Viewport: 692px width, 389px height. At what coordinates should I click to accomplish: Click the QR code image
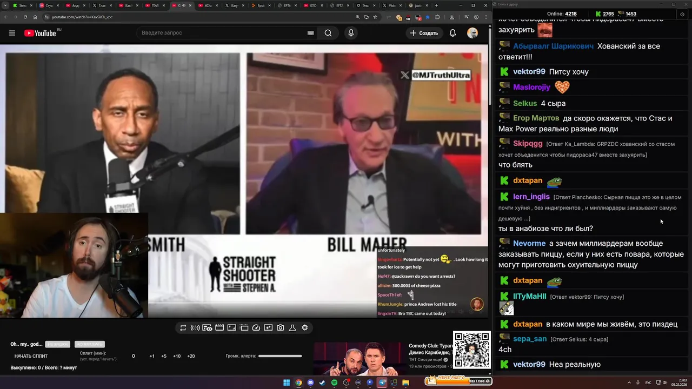pyautogui.click(x=472, y=350)
